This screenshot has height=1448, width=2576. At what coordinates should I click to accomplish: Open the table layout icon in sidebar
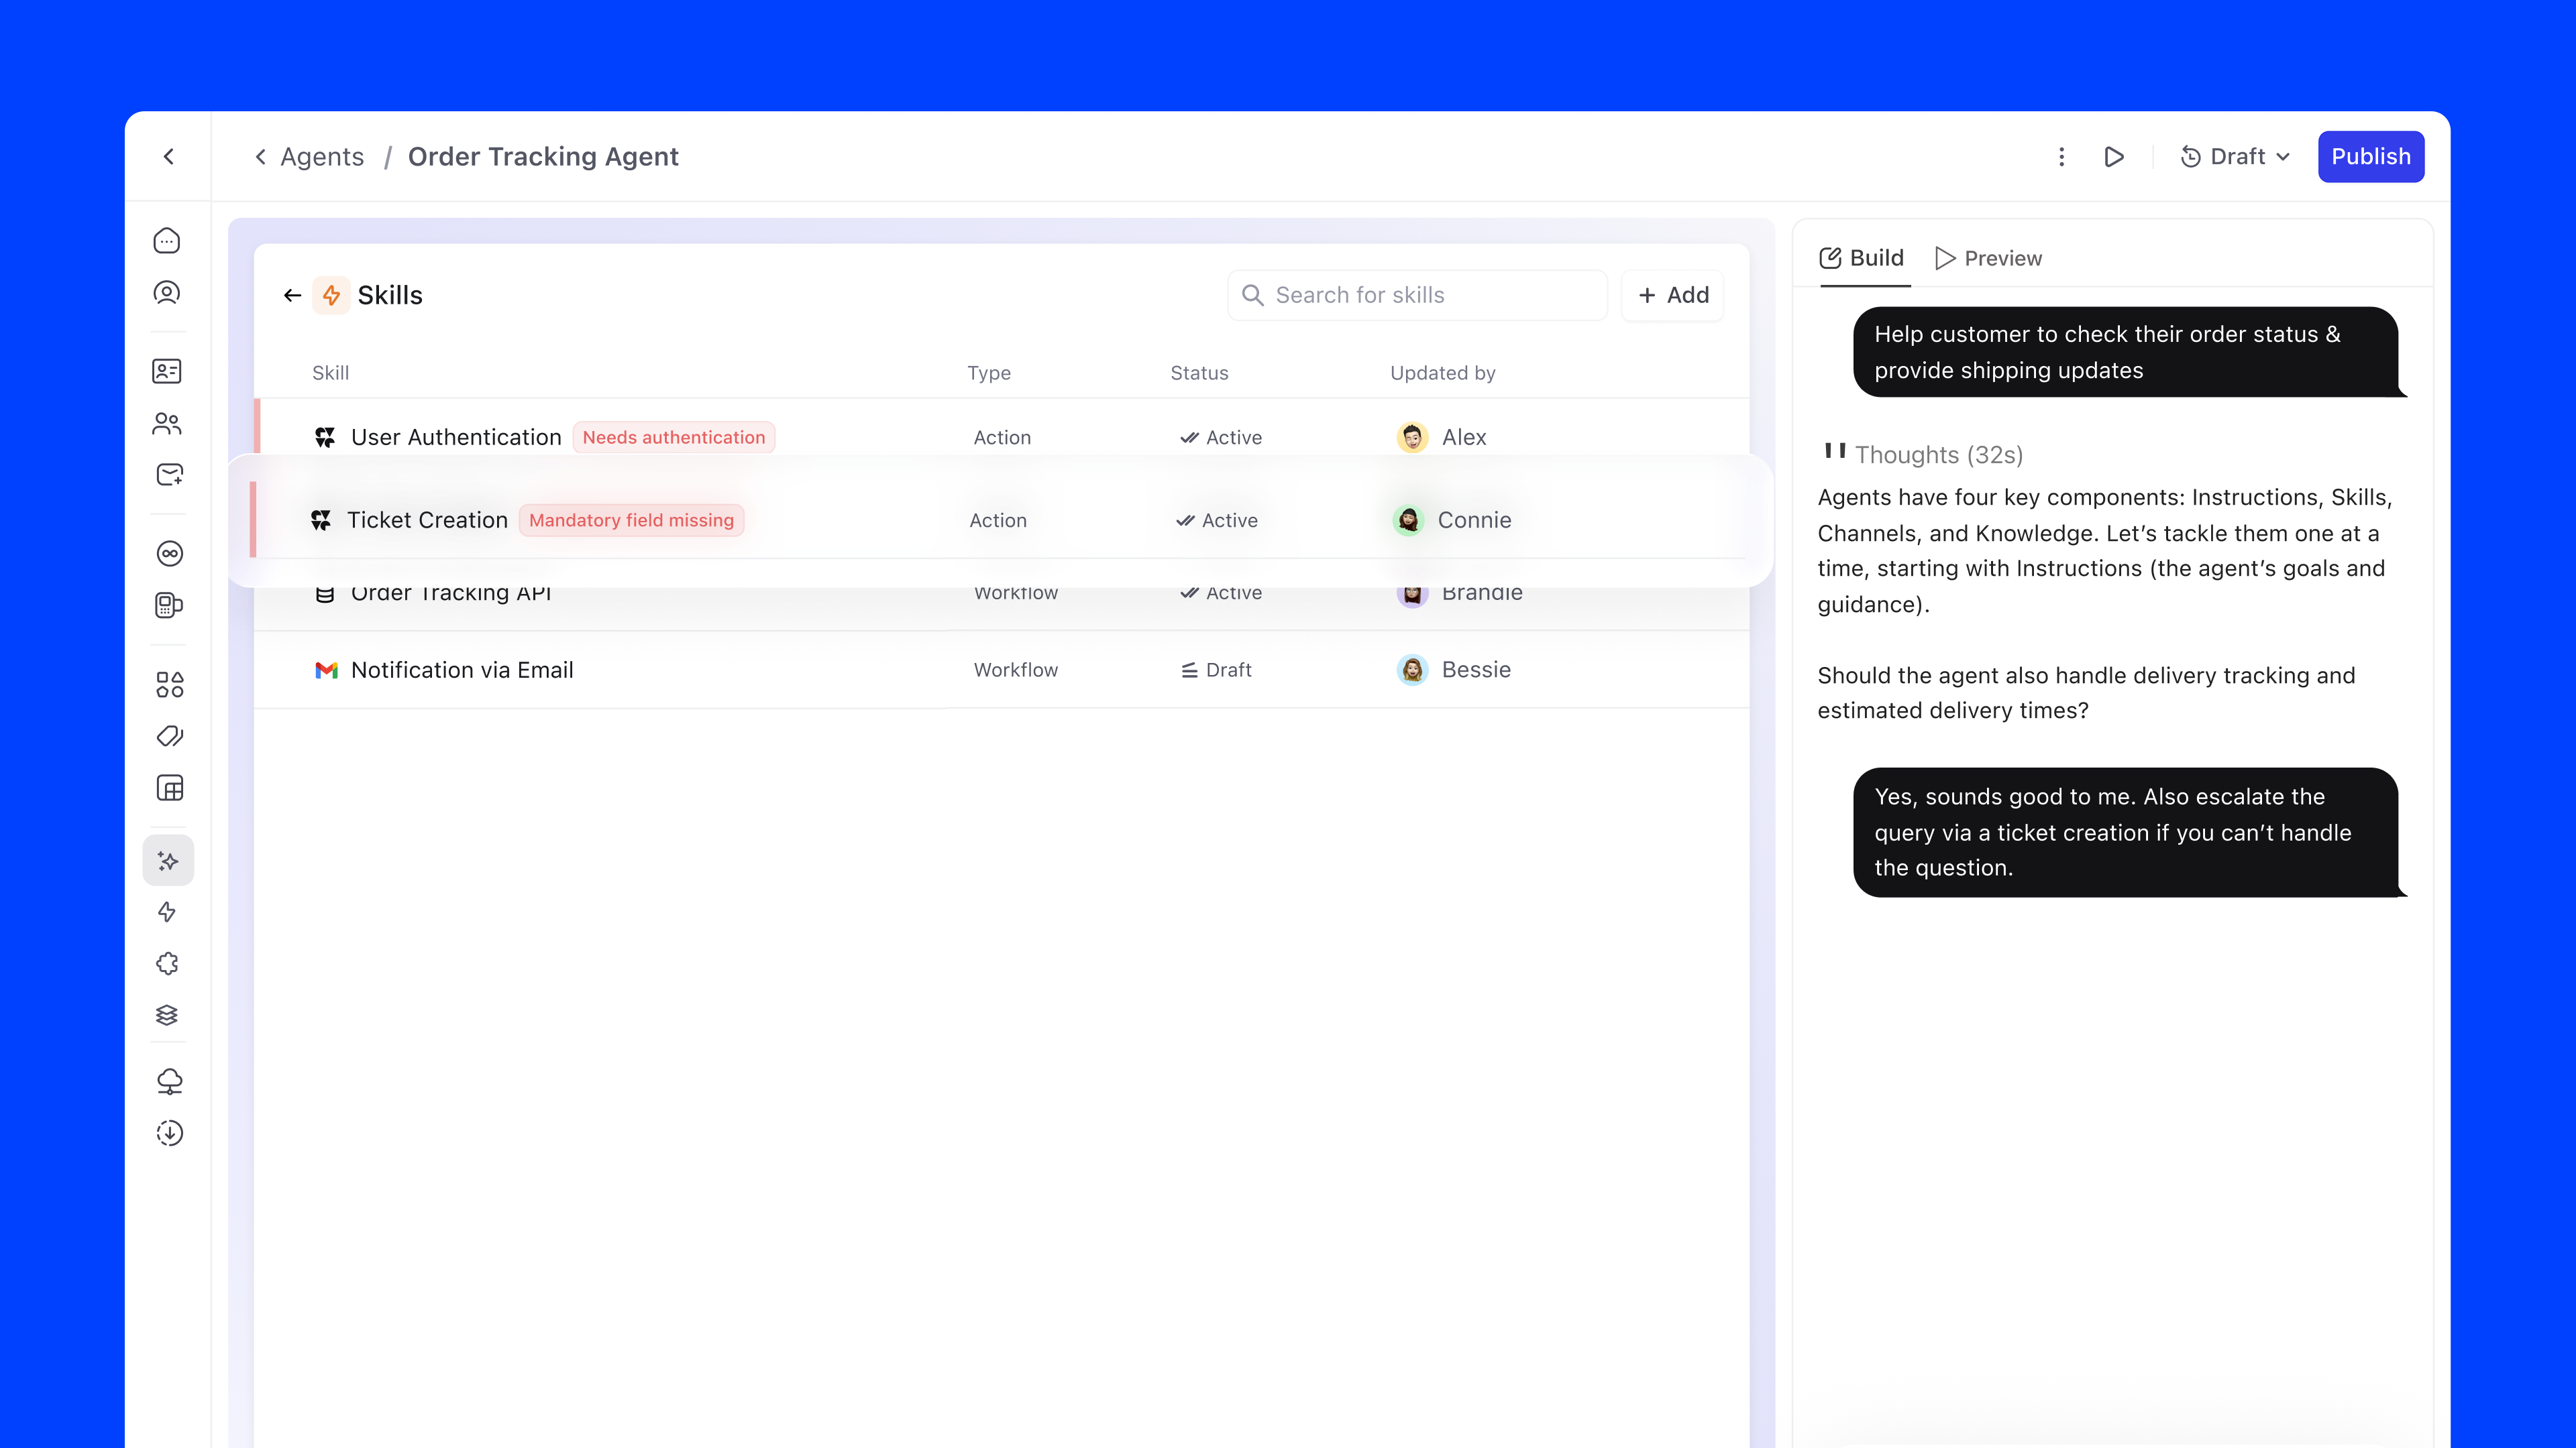tap(169, 788)
